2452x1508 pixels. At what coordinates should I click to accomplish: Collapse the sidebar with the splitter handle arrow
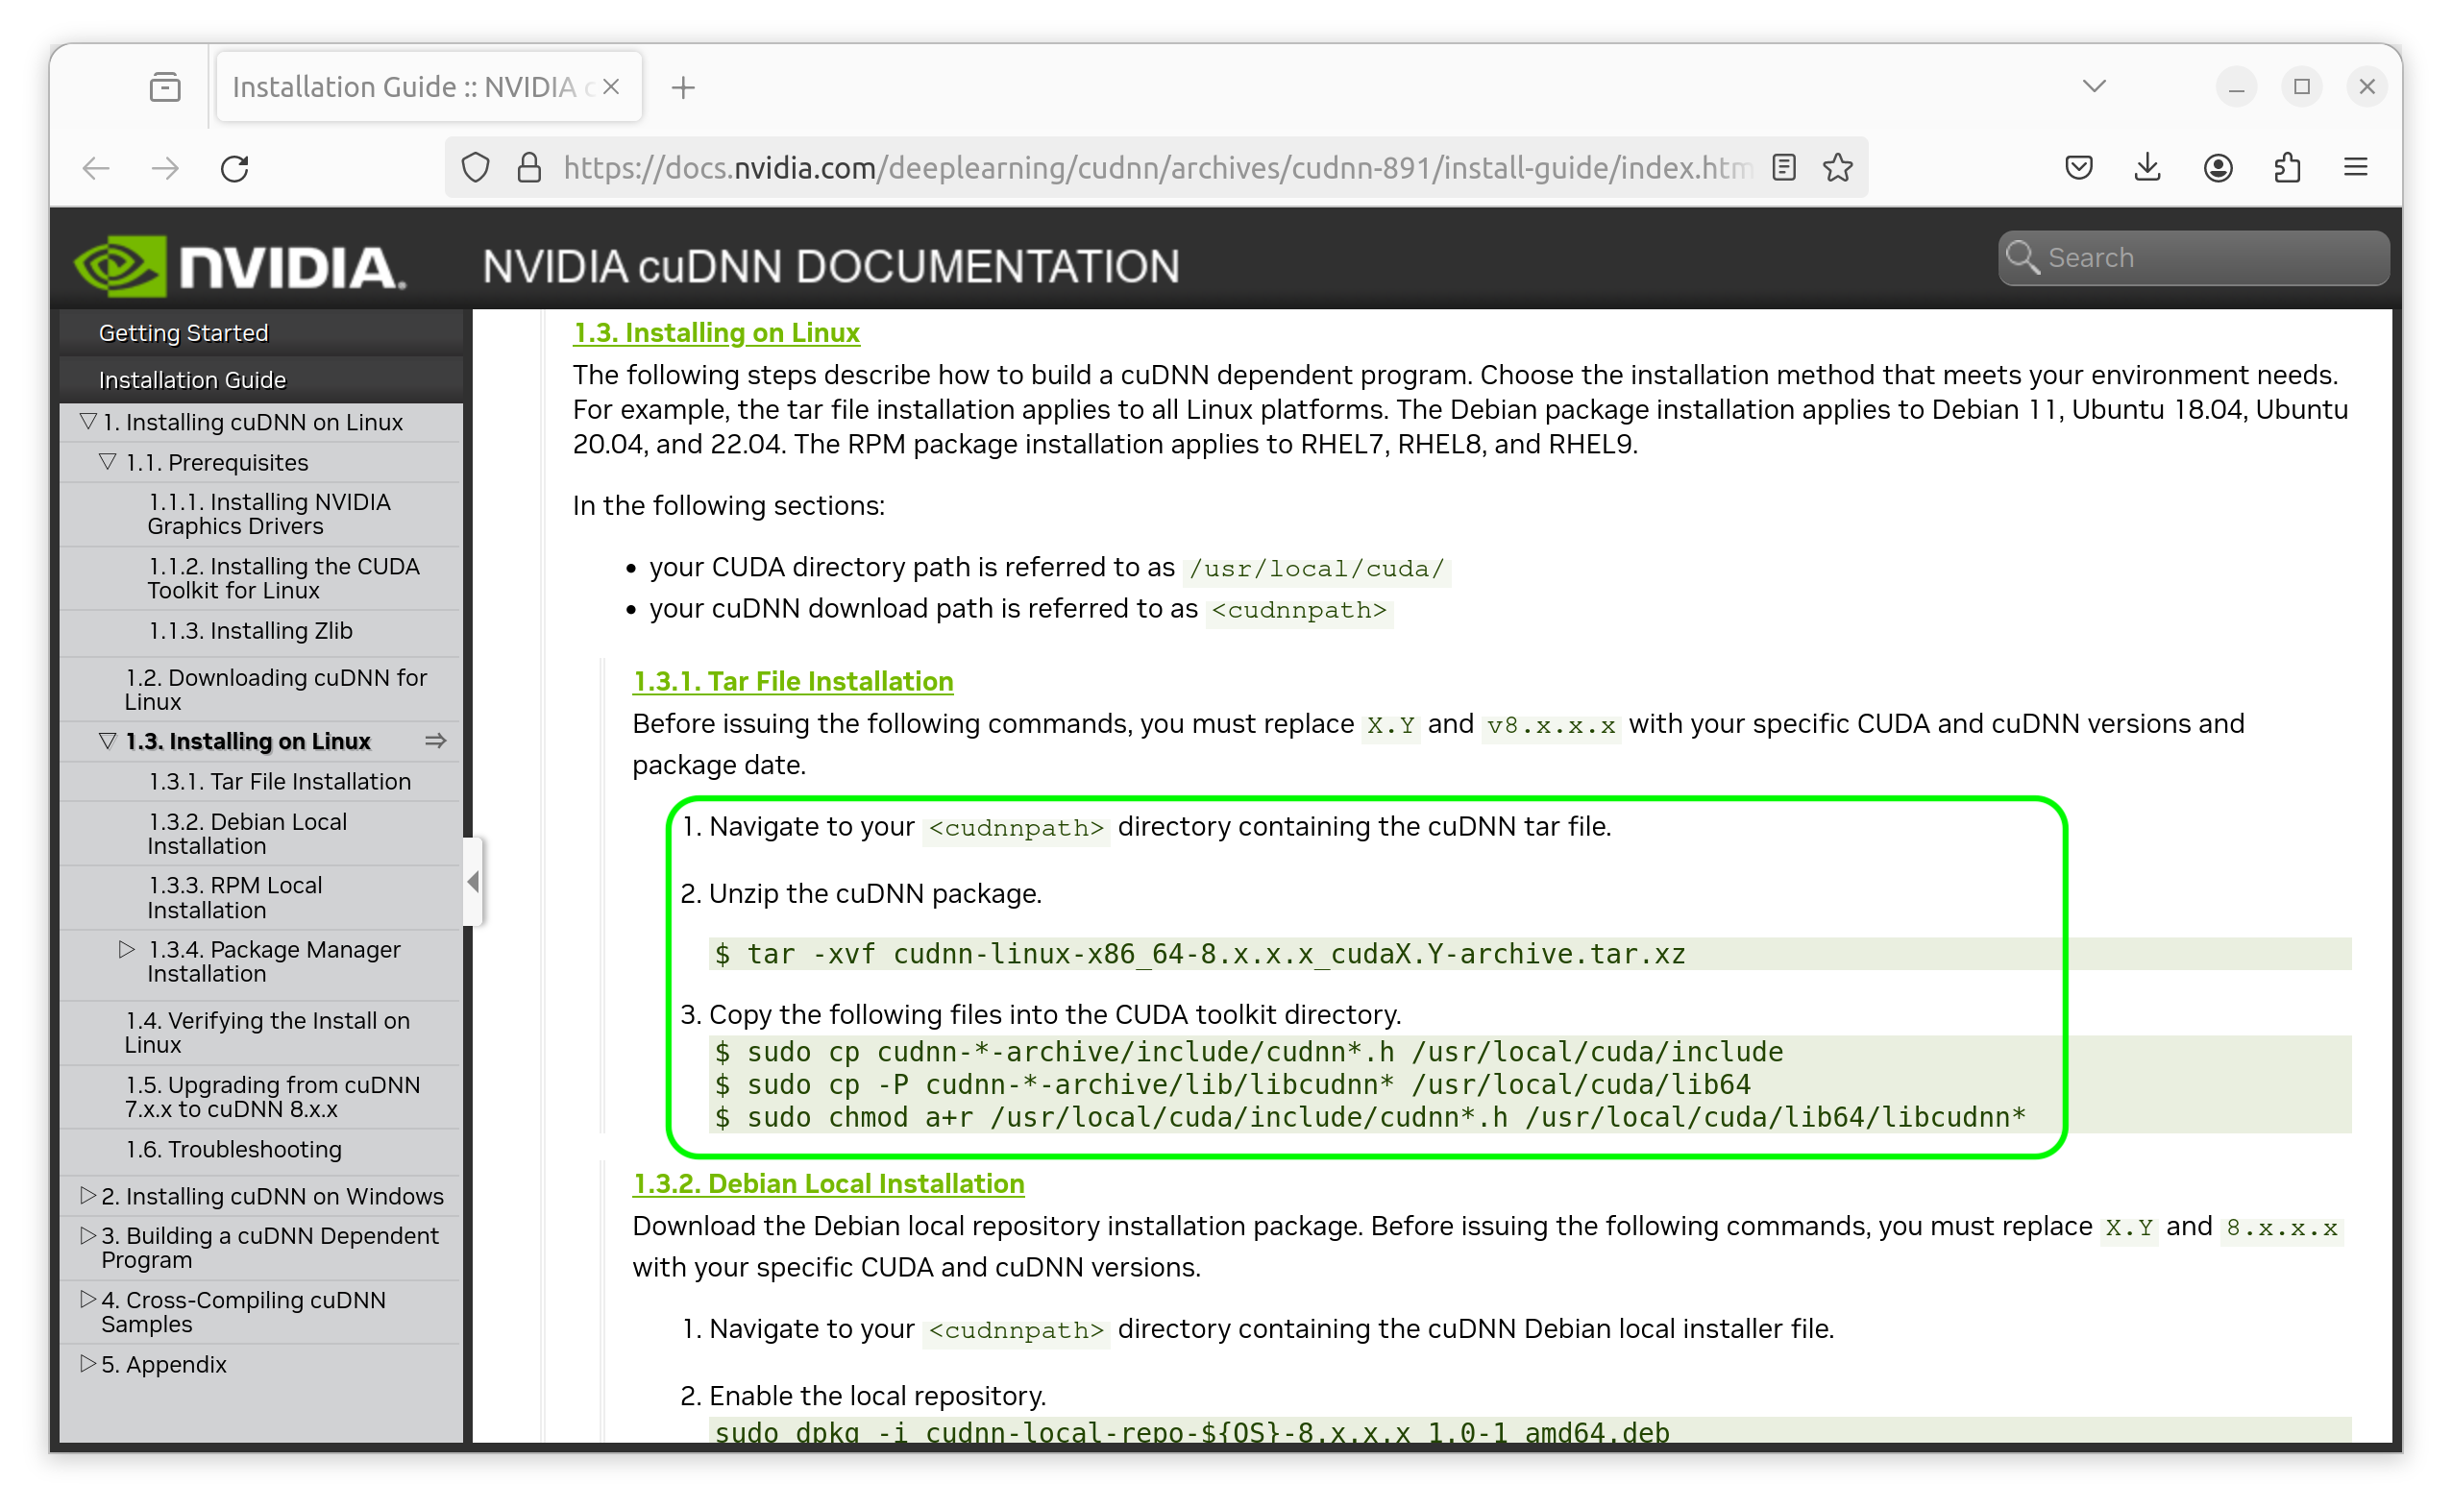point(474,882)
